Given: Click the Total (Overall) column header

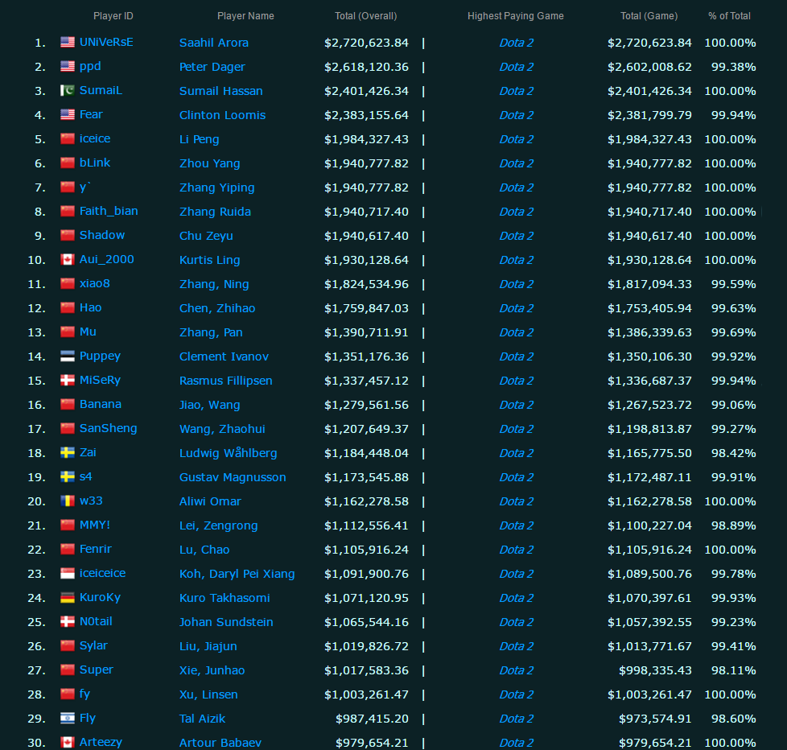Looking at the screenshot, I should point(365,16).
